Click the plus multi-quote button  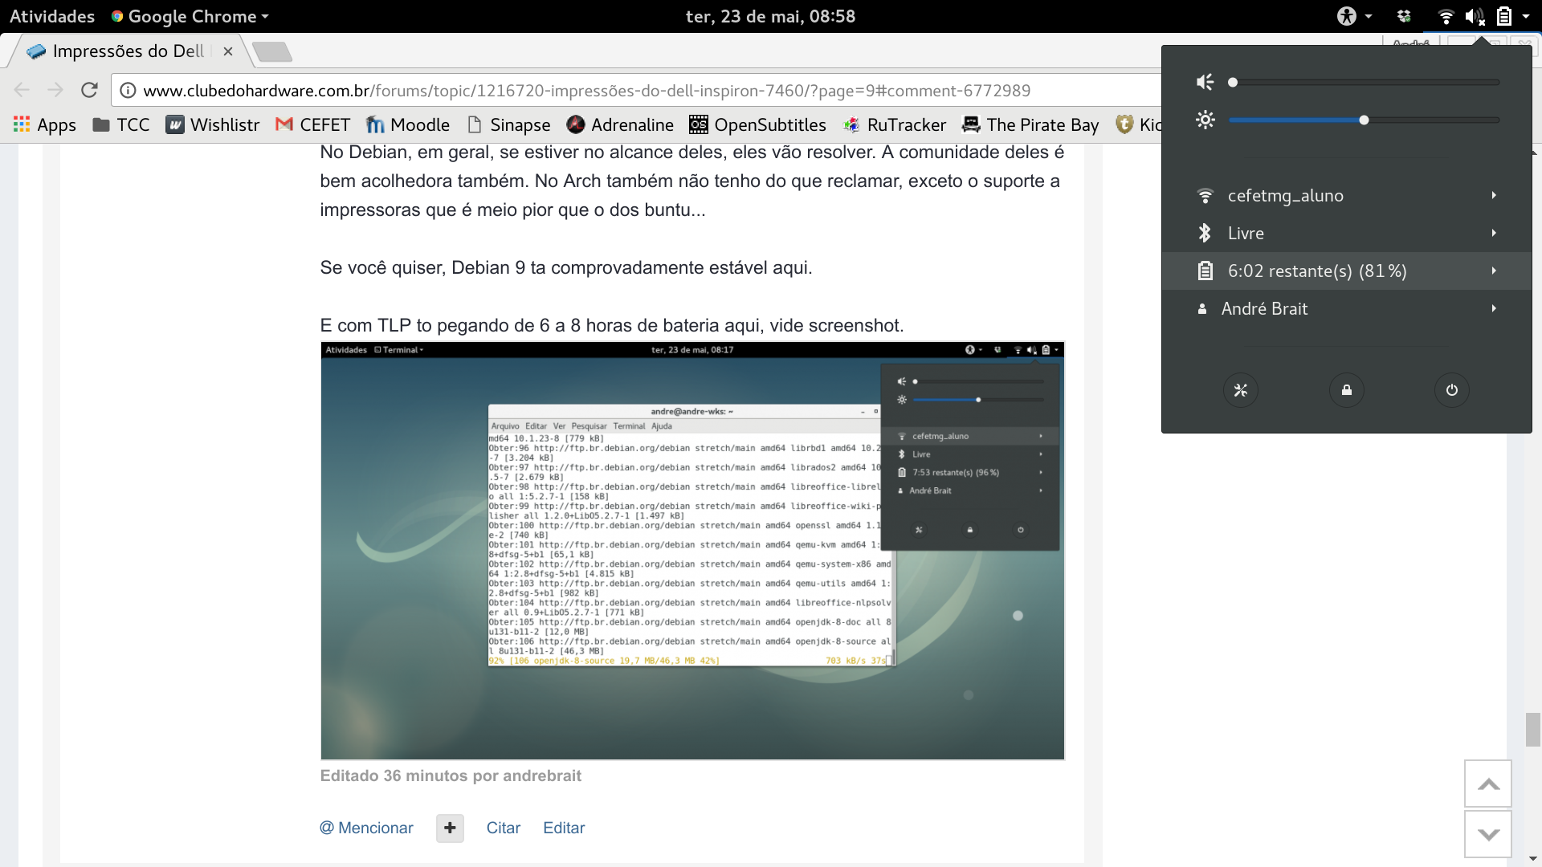click(450, 828)
